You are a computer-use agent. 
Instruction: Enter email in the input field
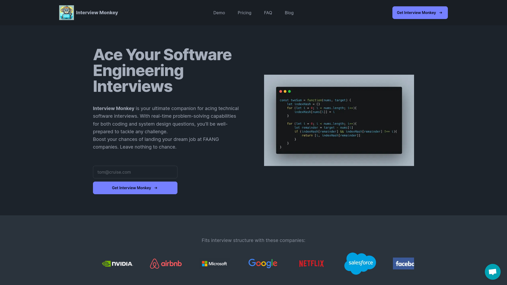pyautogui.click(x=135, y=172)
